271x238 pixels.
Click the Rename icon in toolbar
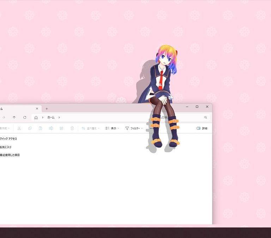[51, 128]
